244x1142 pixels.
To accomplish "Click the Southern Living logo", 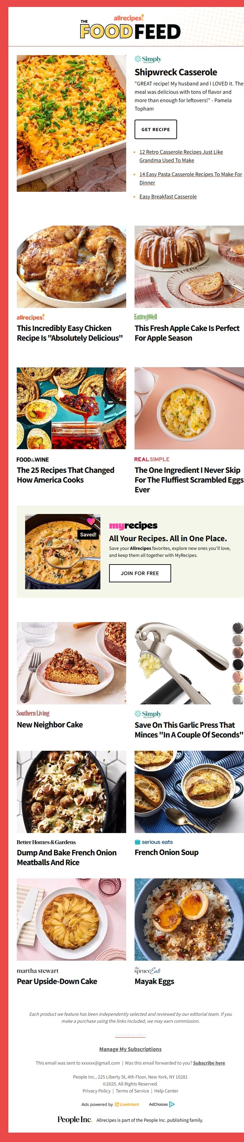I will [33, 713].
